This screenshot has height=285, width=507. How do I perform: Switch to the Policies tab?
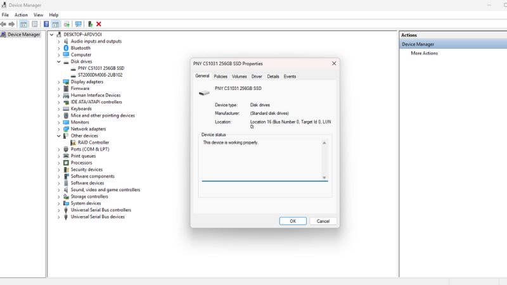pos(221,77)
